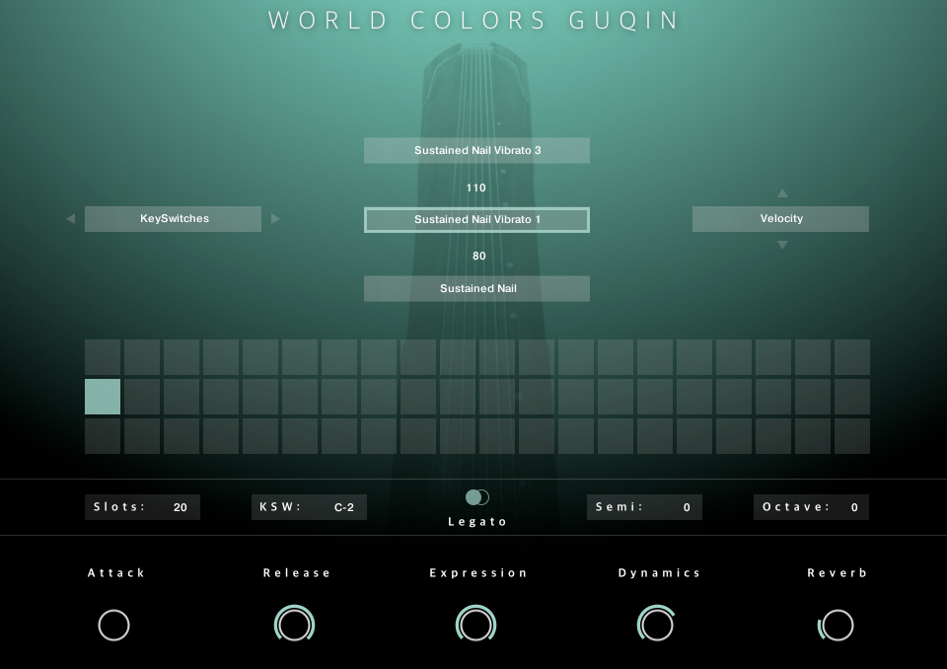Select the Sustained Nail articulation
Screen dimensions: 947x669
(476, 289)
